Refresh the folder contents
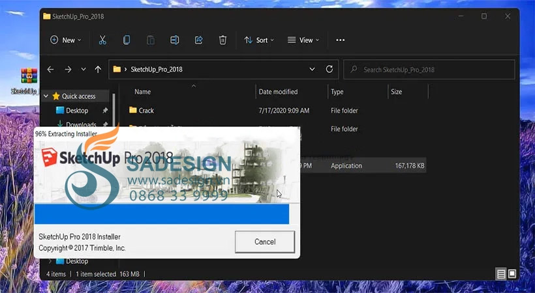This screenshot has height=293, width=535. tap(329, 70)
